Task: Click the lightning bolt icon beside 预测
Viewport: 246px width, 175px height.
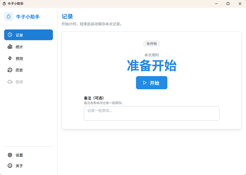Action: pyautogui.click(x=10, y=58)
